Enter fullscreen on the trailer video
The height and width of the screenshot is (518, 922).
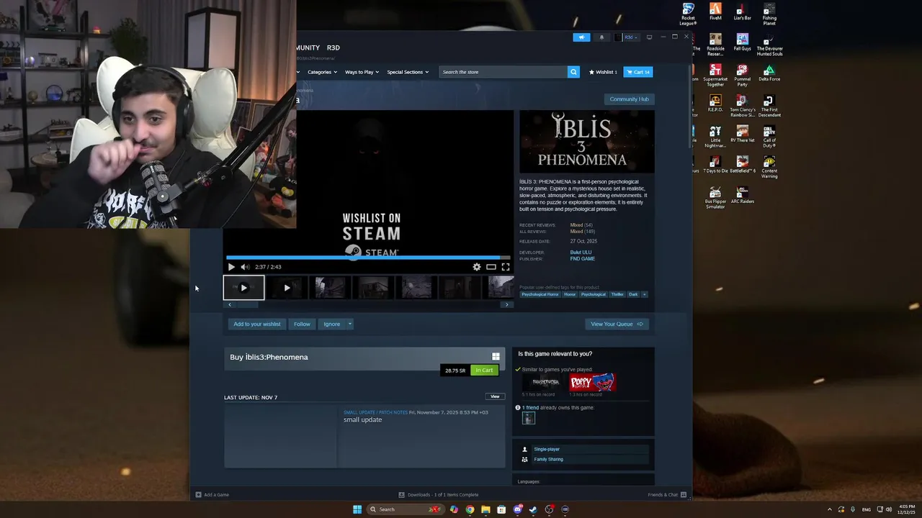(506, 267)
